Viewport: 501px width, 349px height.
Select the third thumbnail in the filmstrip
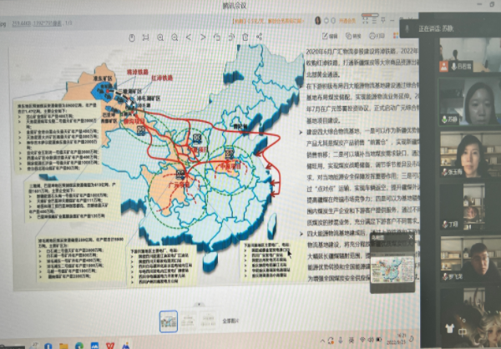[x=208, y=321]
